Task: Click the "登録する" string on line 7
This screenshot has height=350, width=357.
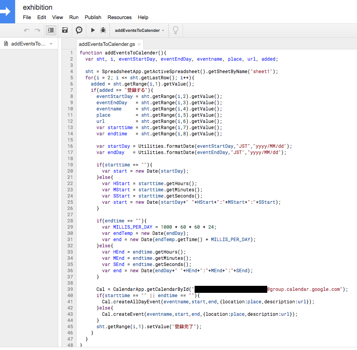Action: tap(136, 90)
